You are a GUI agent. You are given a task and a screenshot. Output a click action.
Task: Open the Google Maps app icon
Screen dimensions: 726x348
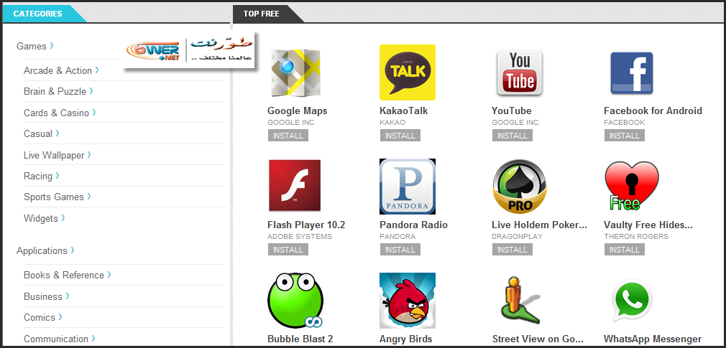(x=295, y=72)
